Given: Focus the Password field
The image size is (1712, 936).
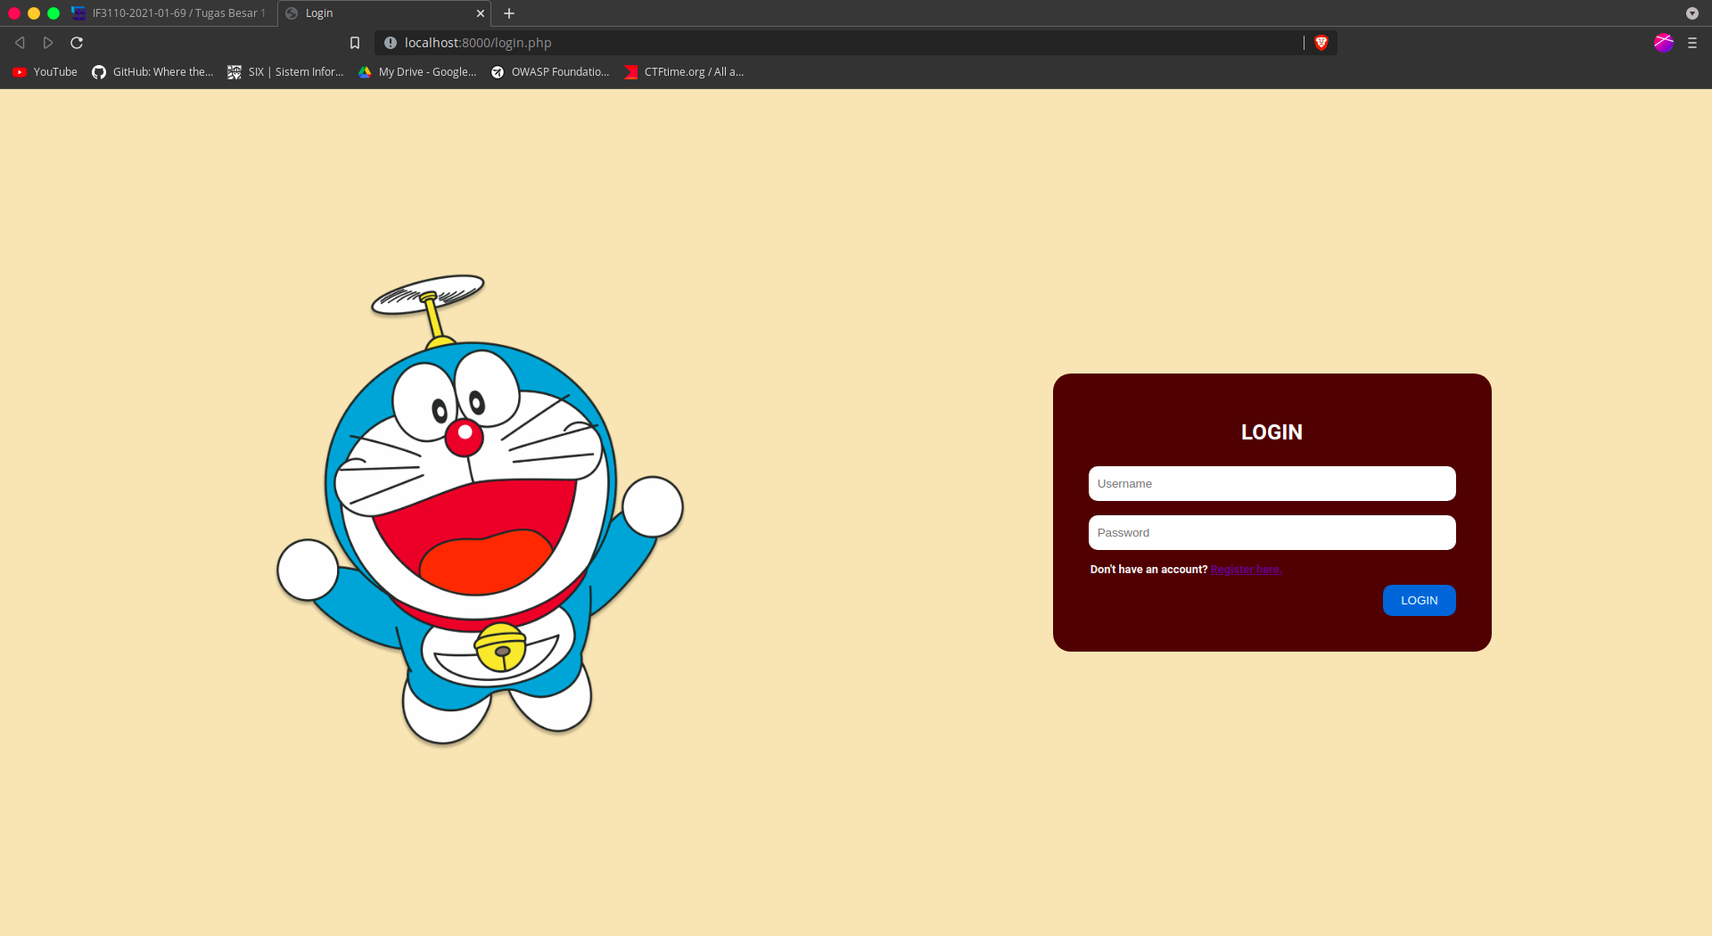Looking at the screenshot, I should click(x=1272, y=532).
